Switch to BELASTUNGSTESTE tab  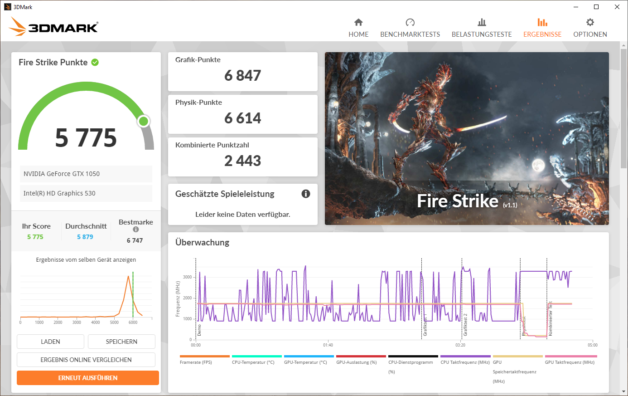(x=482, y=28)
